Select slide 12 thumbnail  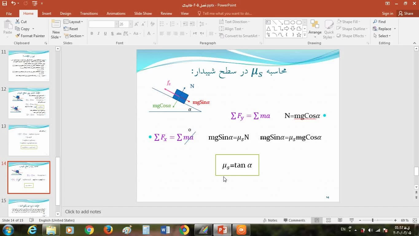29,103
